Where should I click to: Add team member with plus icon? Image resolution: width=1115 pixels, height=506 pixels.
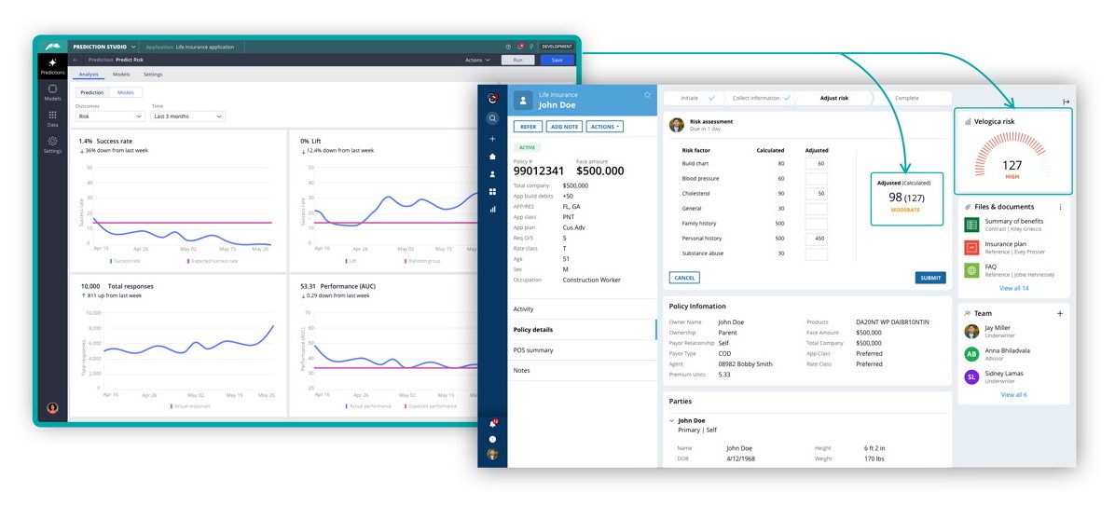pos(1060,314)
